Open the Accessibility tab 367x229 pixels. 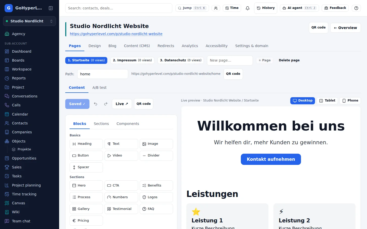[x=217, y=46]
